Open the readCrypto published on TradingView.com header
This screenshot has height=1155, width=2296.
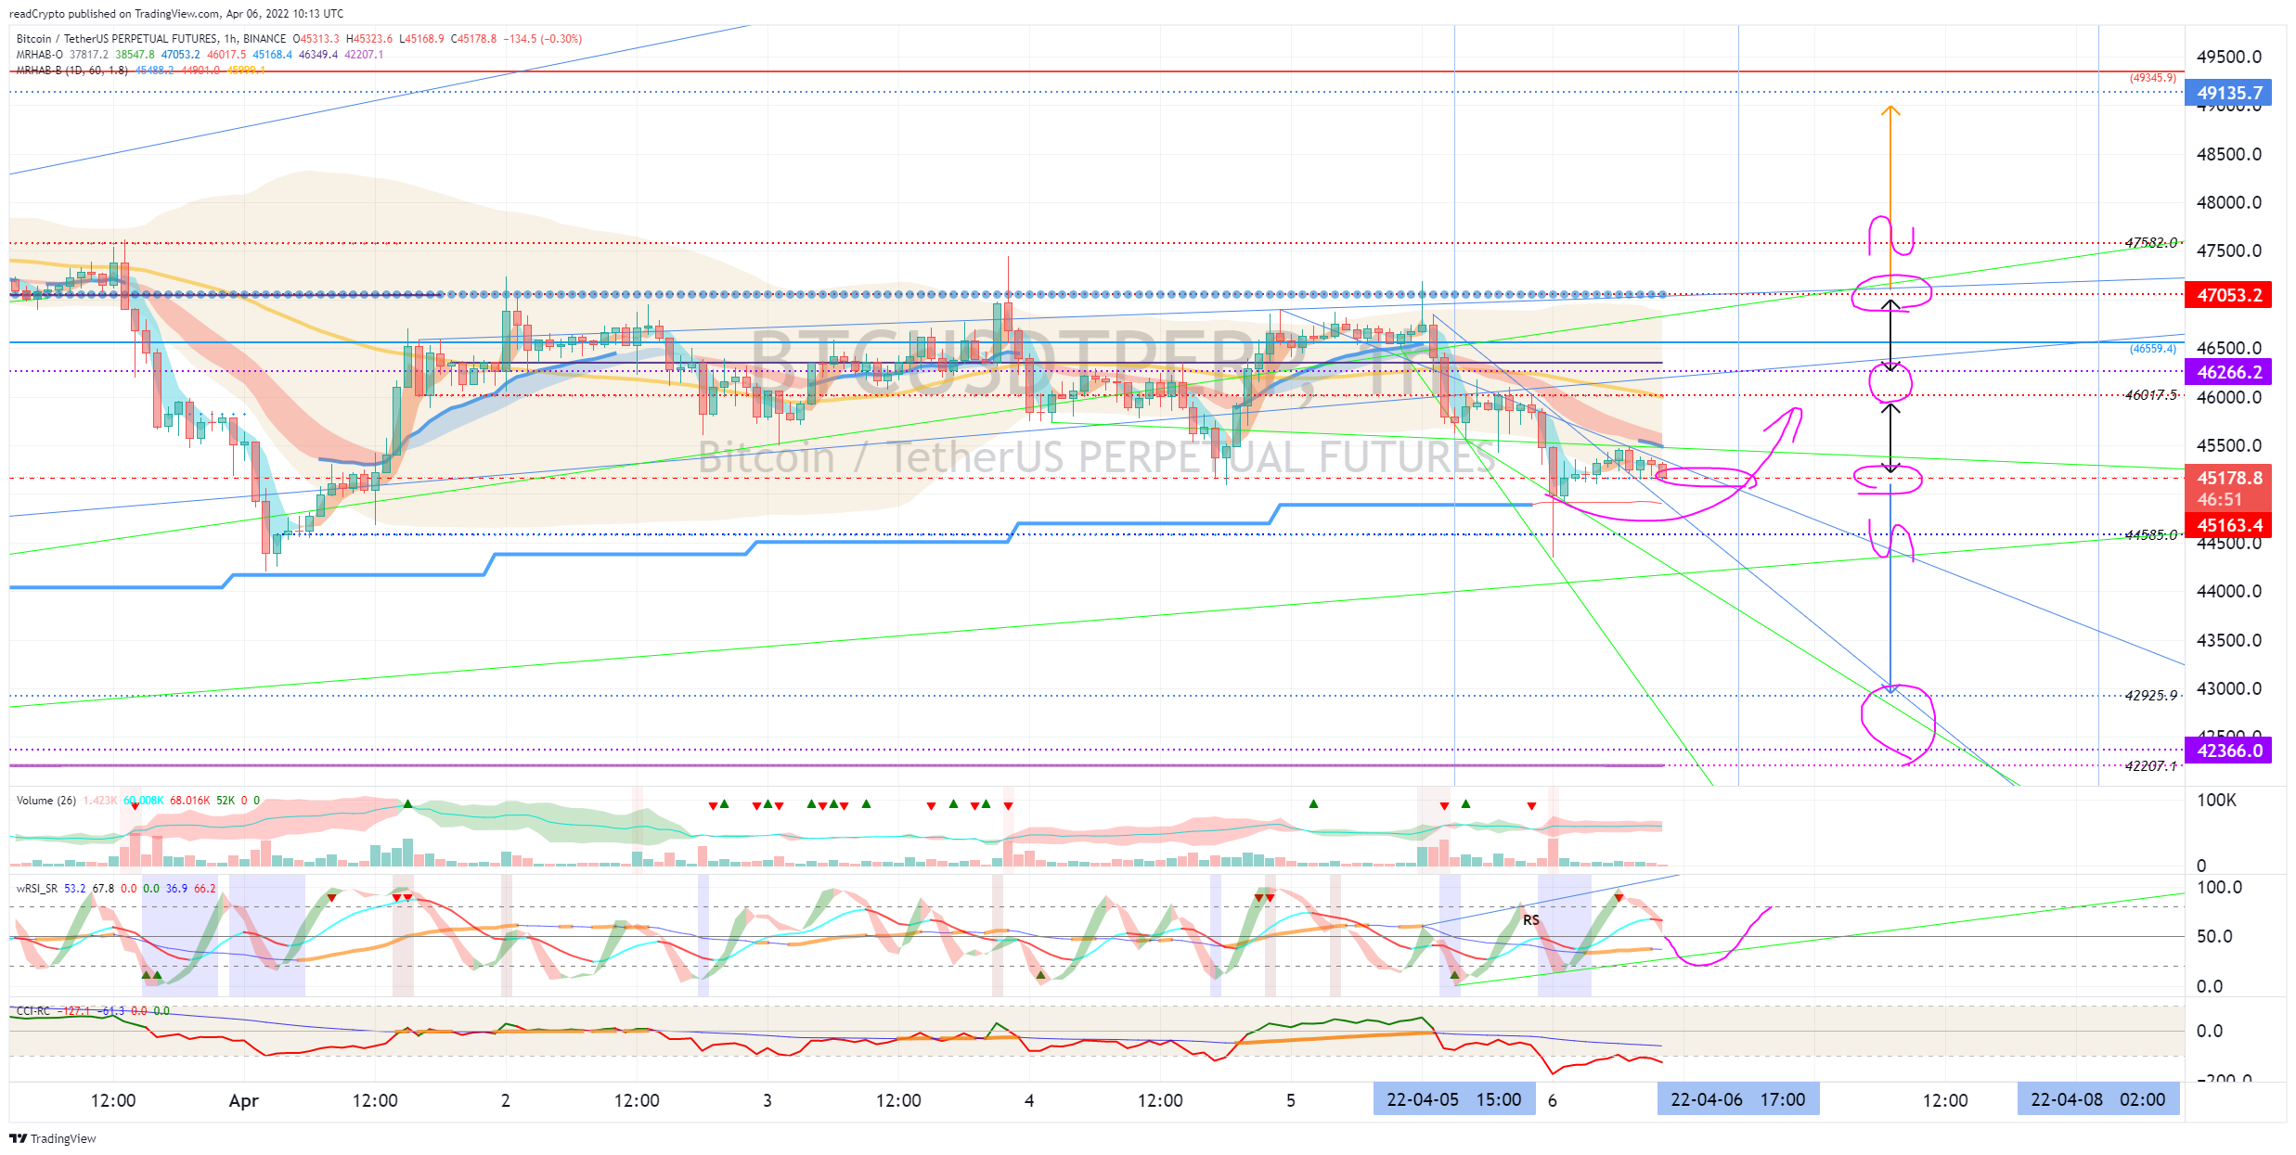[176, 14]
